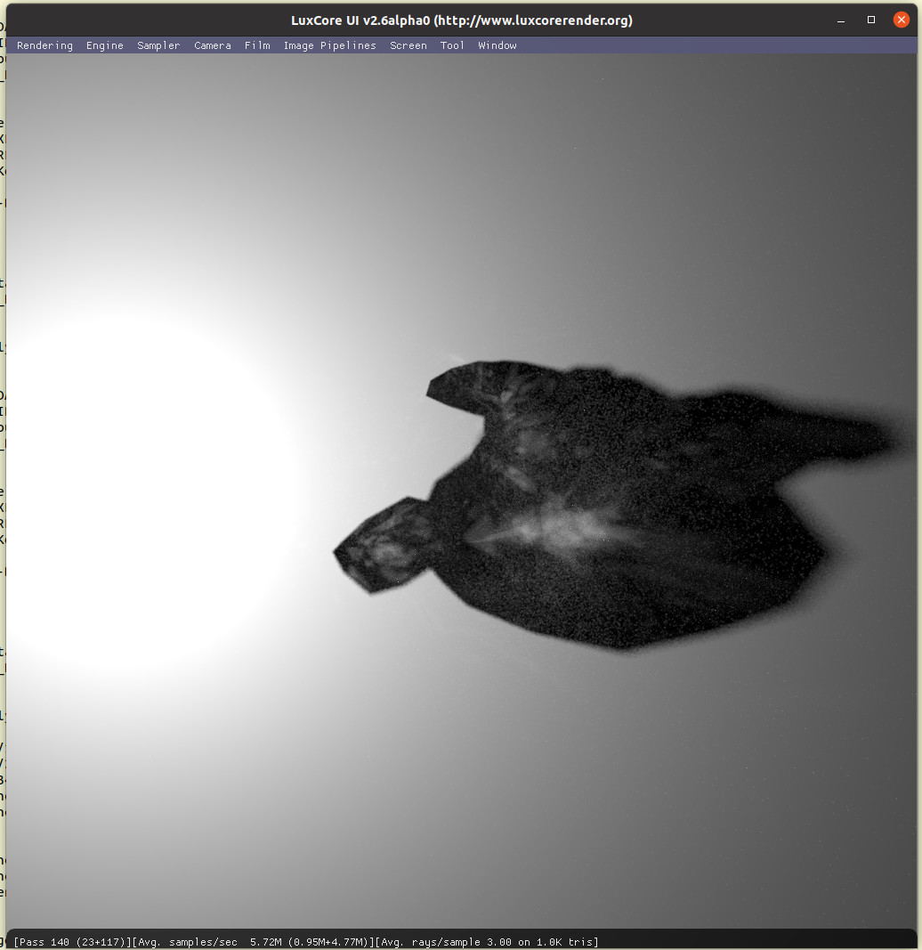Select the Film menu

pos(257,45)
